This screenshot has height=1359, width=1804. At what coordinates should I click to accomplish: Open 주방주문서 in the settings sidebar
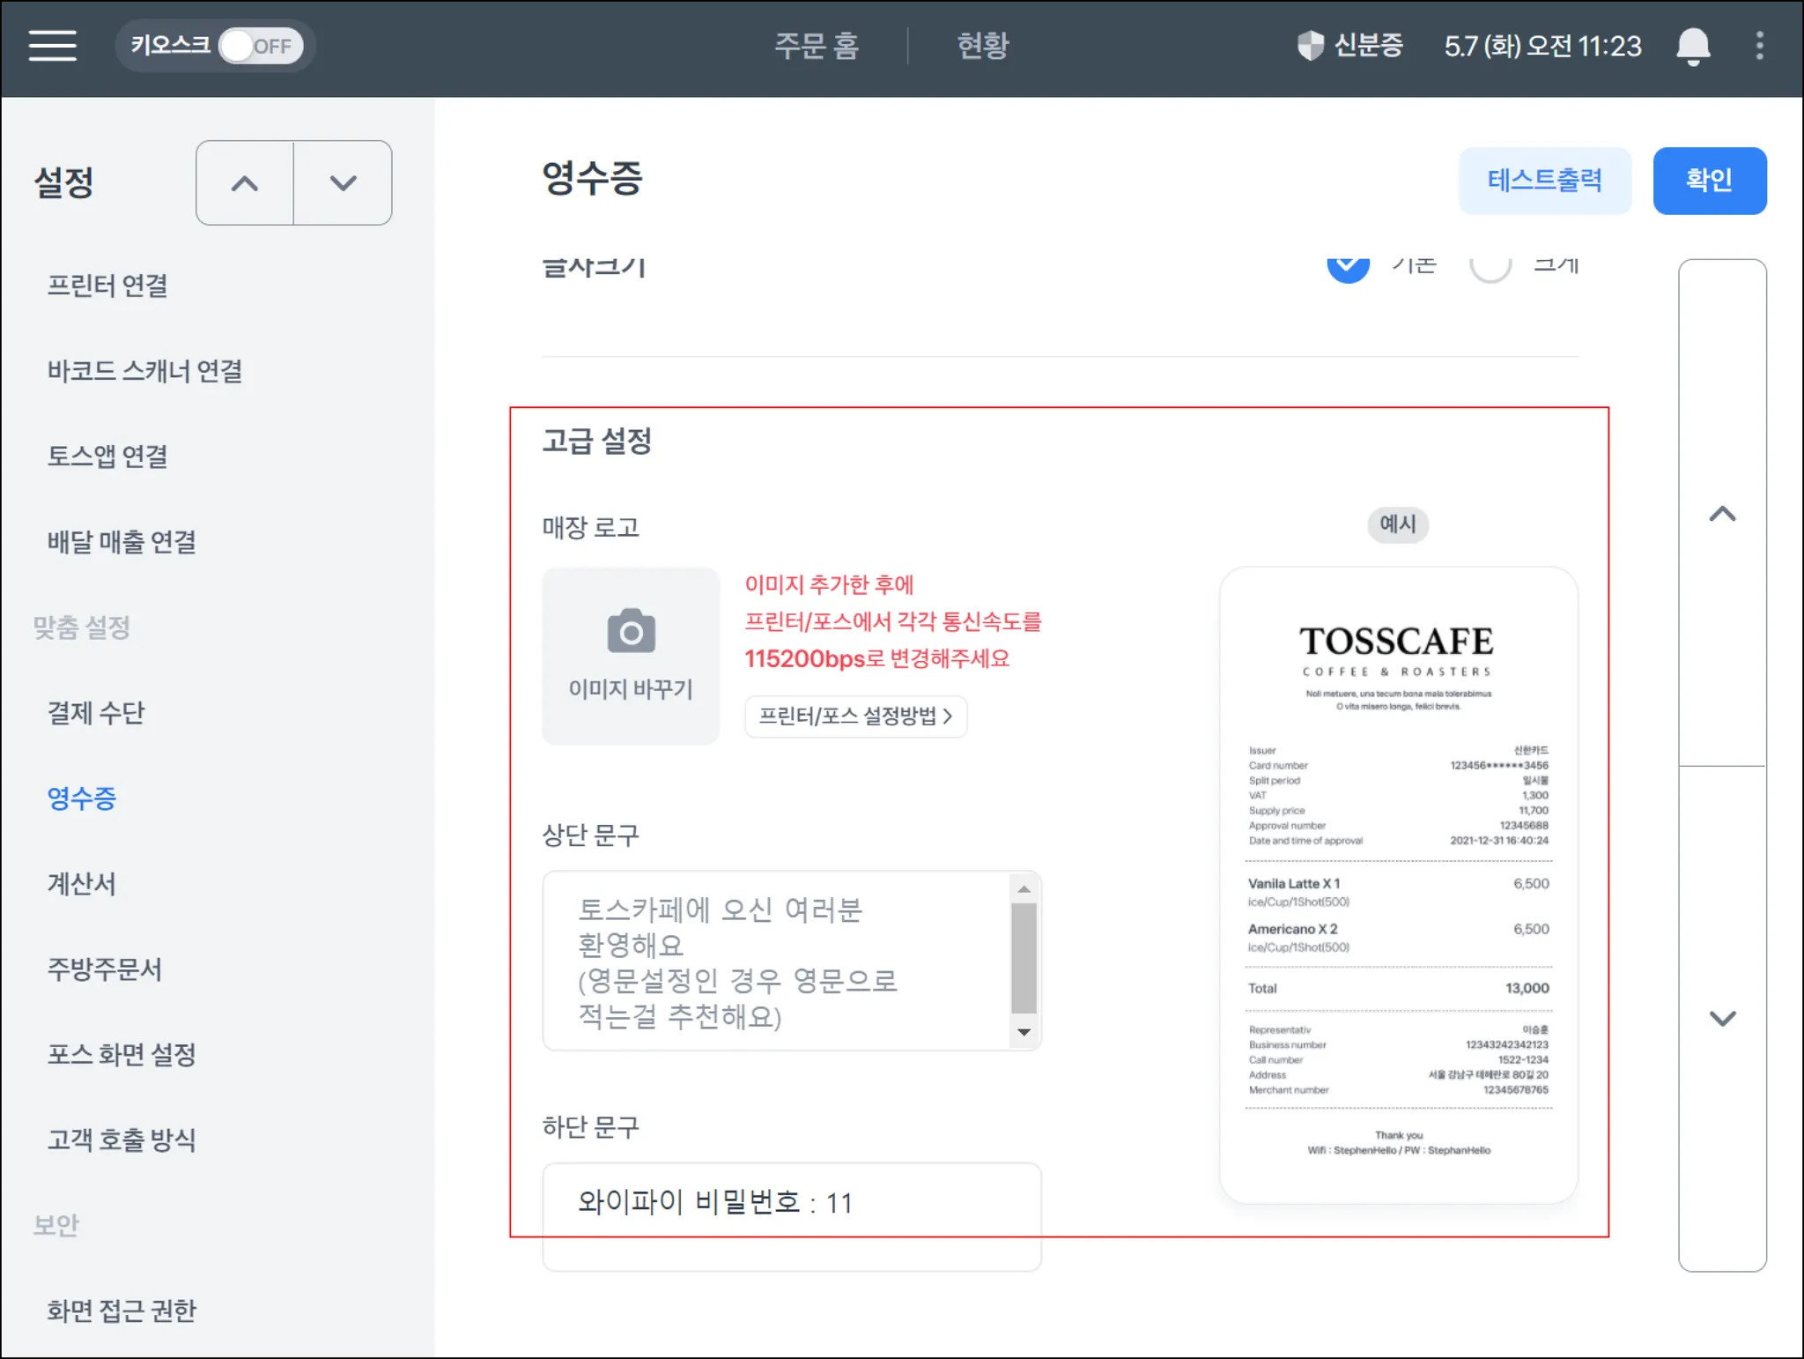pyautogui.click(x=104, y=969)
